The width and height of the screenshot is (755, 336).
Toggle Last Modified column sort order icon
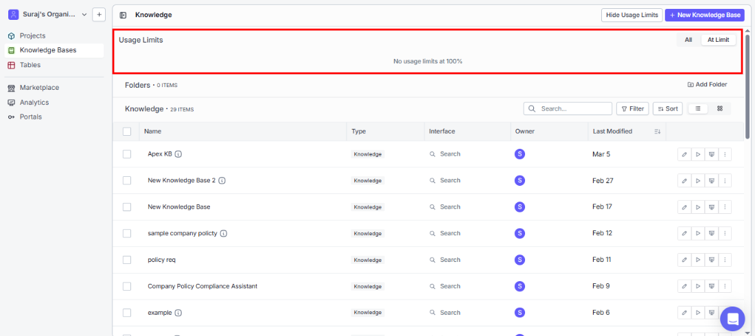658,132
